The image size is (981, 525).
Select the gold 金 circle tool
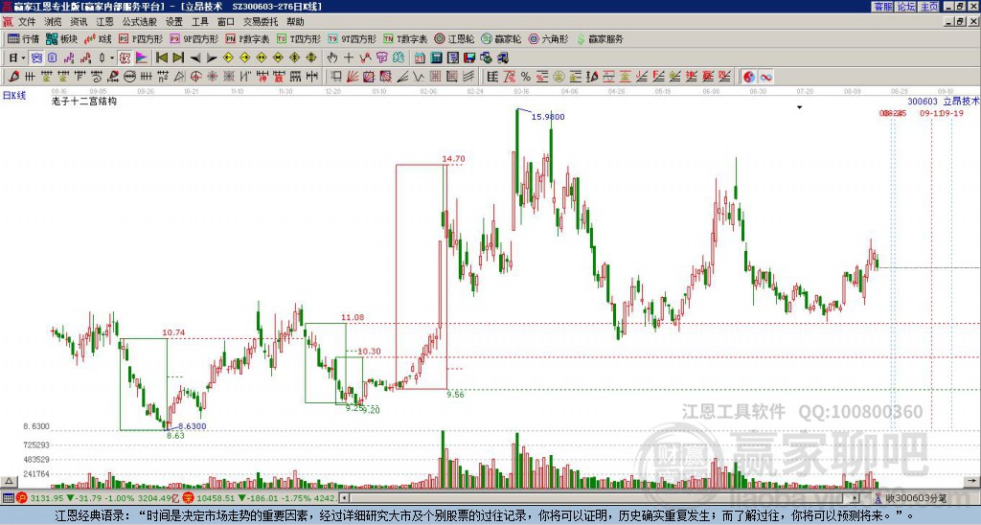pos(558,77)
